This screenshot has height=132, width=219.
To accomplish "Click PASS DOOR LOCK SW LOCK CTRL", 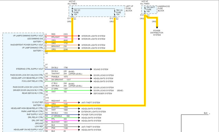I will [x=28, y=87].
